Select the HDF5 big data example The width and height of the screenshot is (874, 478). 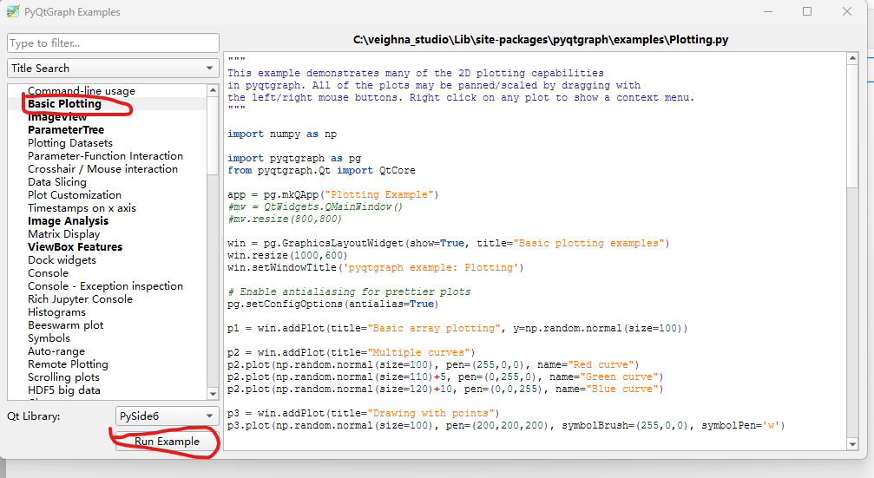63,390
